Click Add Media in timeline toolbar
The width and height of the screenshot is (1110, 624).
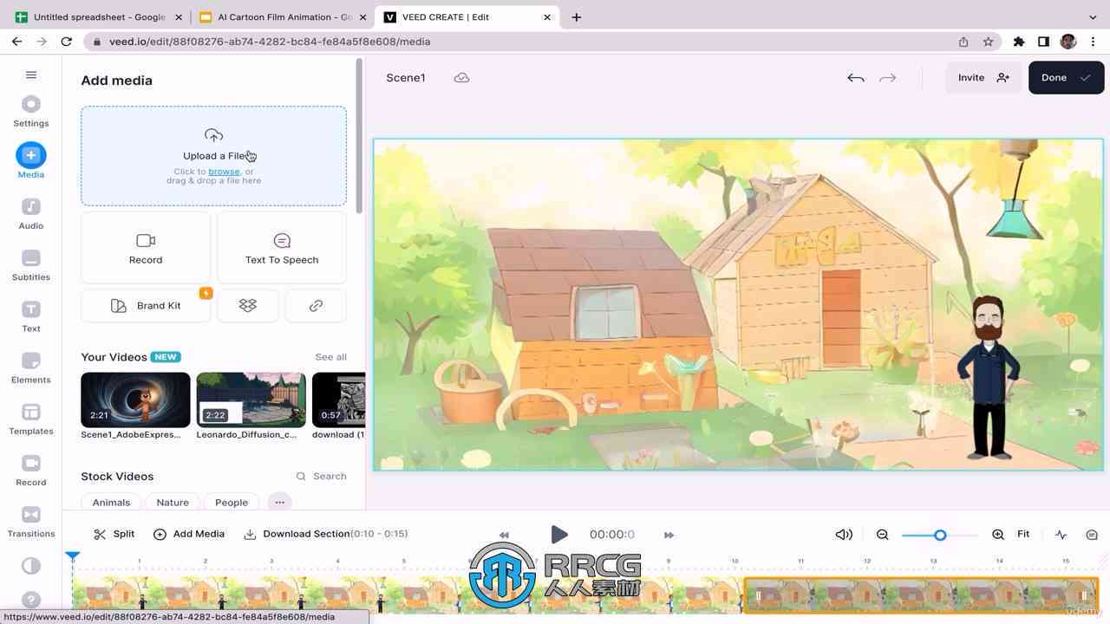(x=189, y=534)
